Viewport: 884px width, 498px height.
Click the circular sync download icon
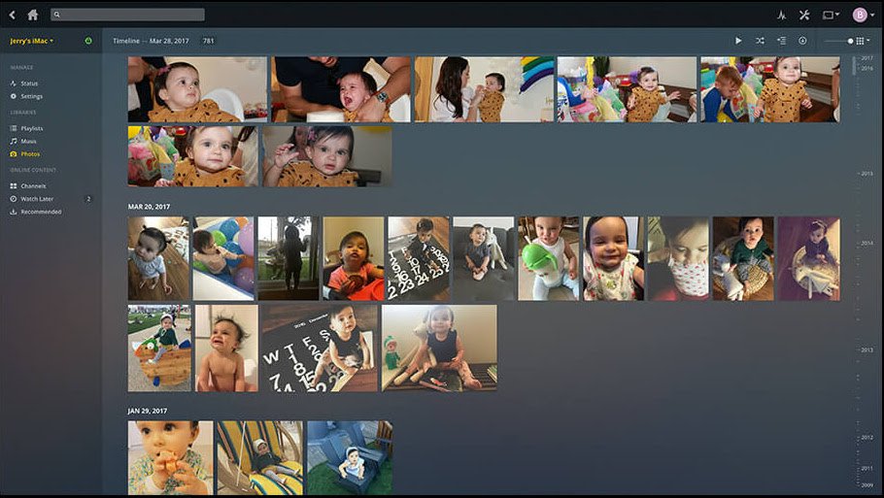tap(802, 41)
